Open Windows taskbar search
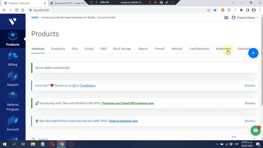Screen dimensions: 263x148 coord(14,144)
